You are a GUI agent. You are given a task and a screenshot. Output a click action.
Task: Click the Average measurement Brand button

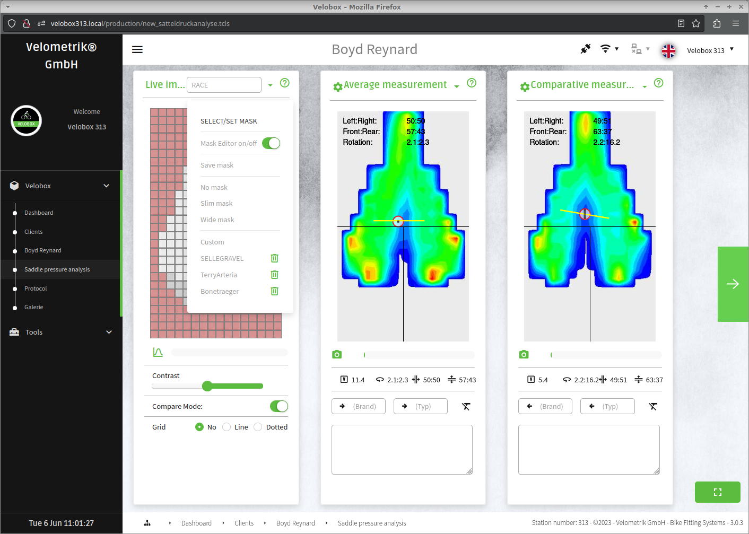359,406
